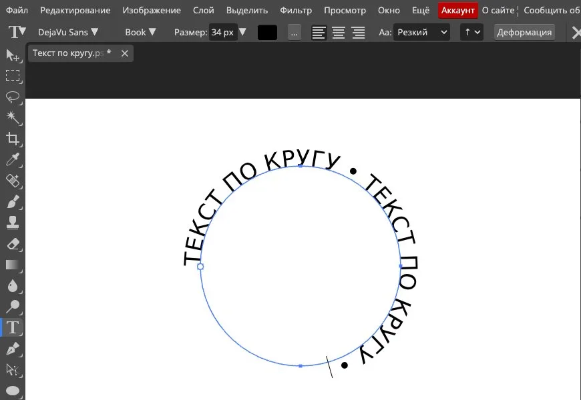
Task: Select the Ellipse shape tool
Action: pos(13,391)
